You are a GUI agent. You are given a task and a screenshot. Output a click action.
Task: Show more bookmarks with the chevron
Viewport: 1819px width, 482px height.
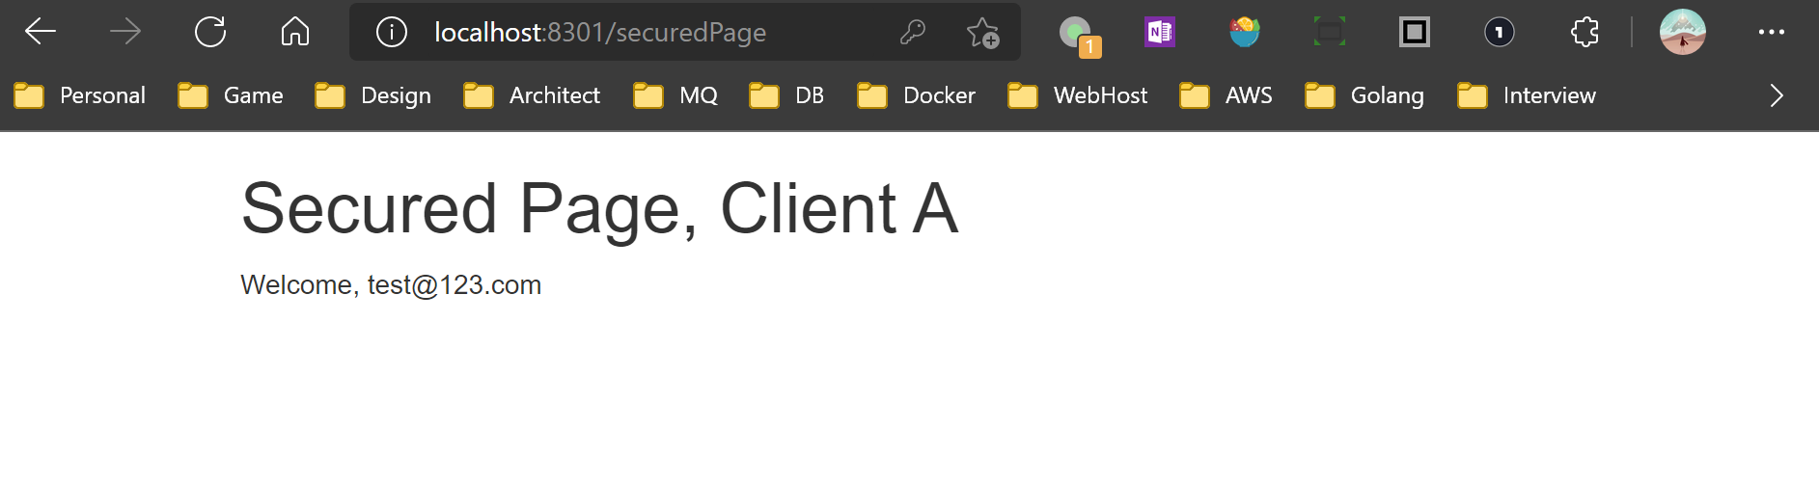pyautogui.click(x=1776, y=95)
